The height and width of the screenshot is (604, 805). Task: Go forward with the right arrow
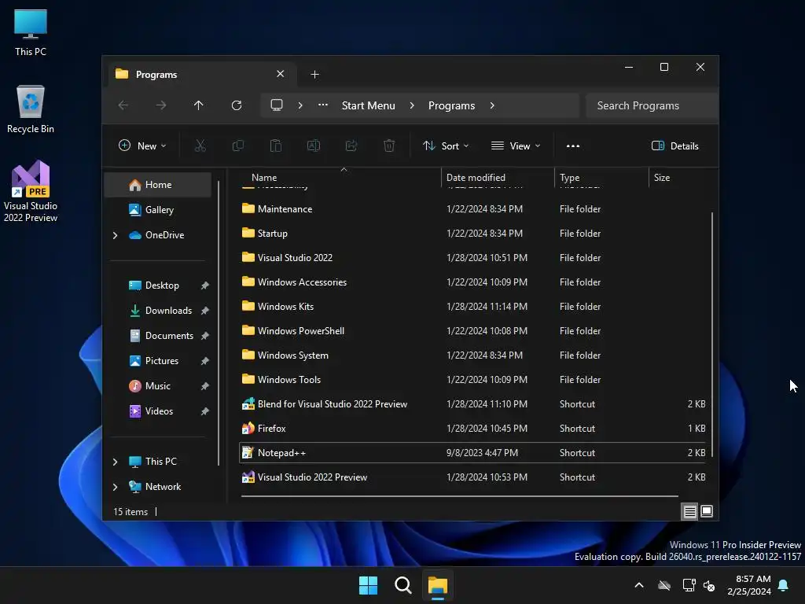point(161,105)
